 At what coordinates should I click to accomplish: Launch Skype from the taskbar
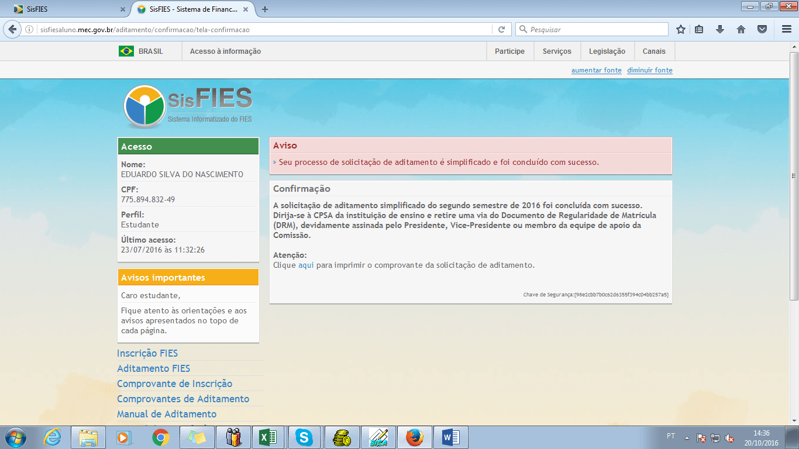point(305,437)
